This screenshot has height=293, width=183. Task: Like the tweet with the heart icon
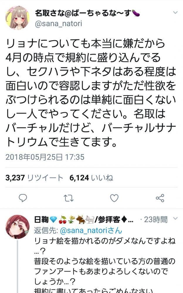[x=114, y=198]
